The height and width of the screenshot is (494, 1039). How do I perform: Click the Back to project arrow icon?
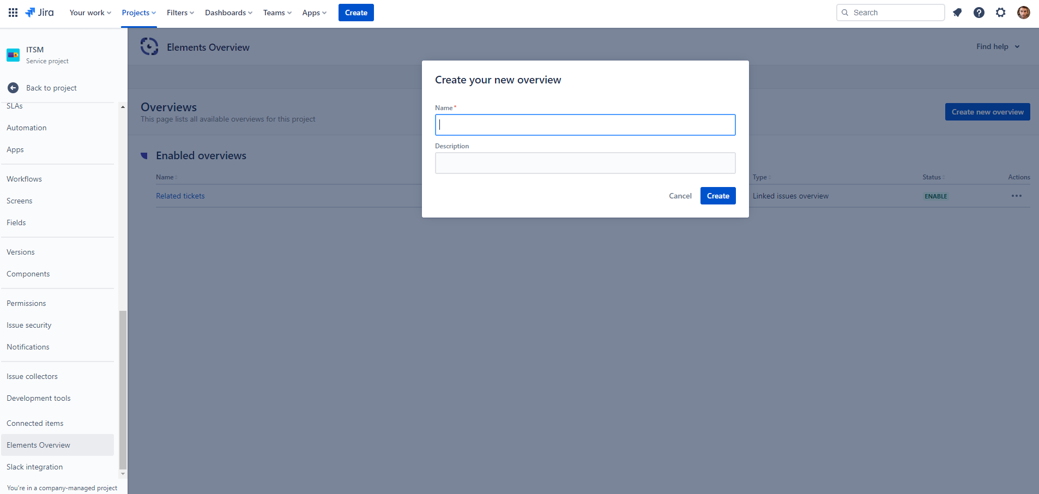[x=13, y=88]
